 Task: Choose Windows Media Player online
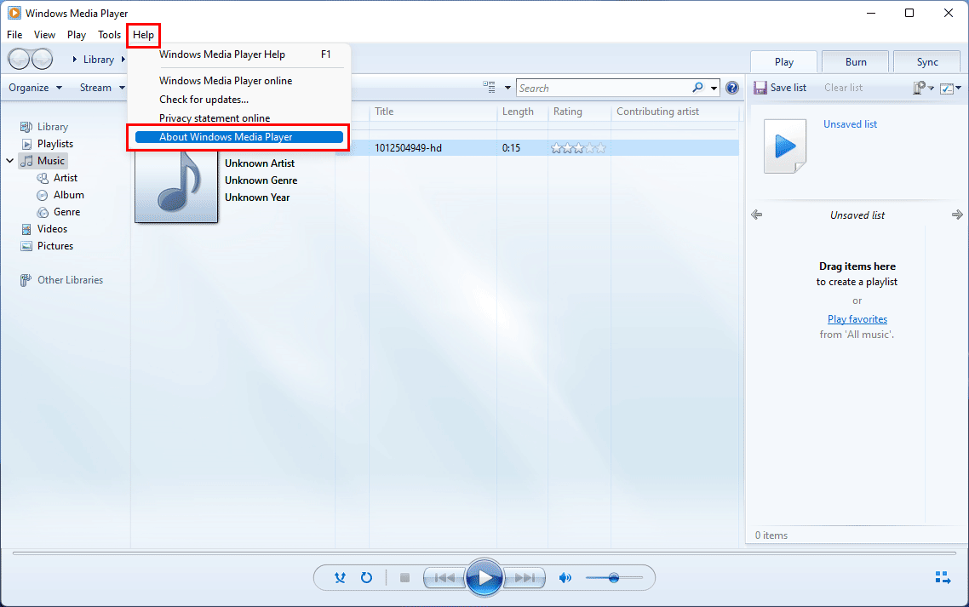239,81
